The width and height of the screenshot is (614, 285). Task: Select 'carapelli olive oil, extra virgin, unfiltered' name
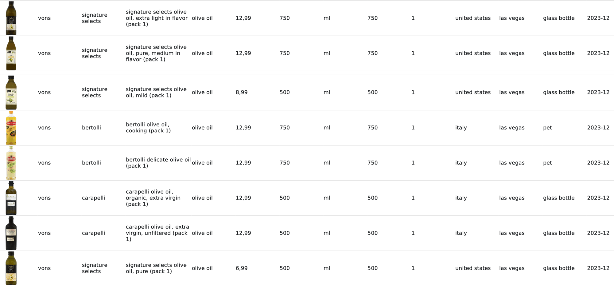157,233
